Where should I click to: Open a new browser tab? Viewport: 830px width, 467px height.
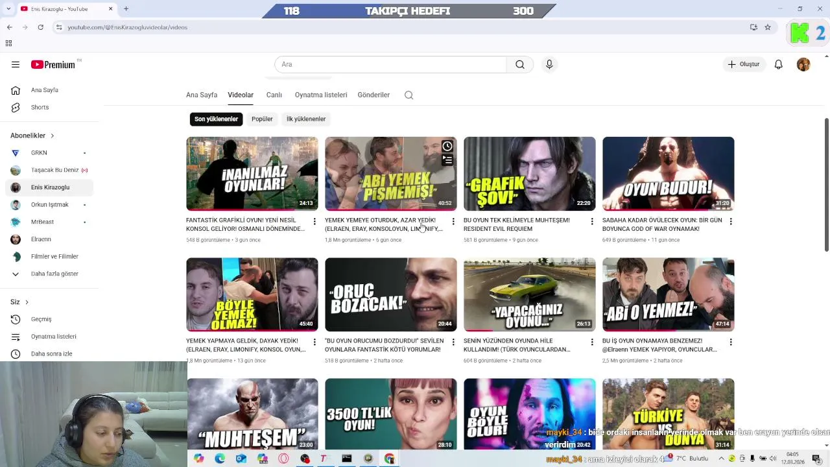(126, 8)
